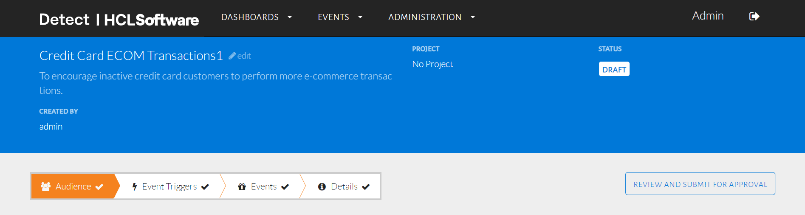Click the Audience people icon
Screen dimensions: 805x215
coord(45,186)
